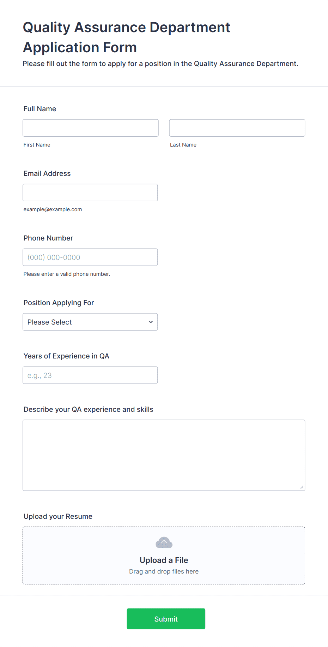
Task: Click the Phone Number label
Action: (48, 238)
